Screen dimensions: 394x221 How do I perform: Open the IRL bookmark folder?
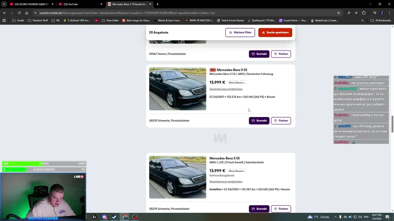pos(55,21)
